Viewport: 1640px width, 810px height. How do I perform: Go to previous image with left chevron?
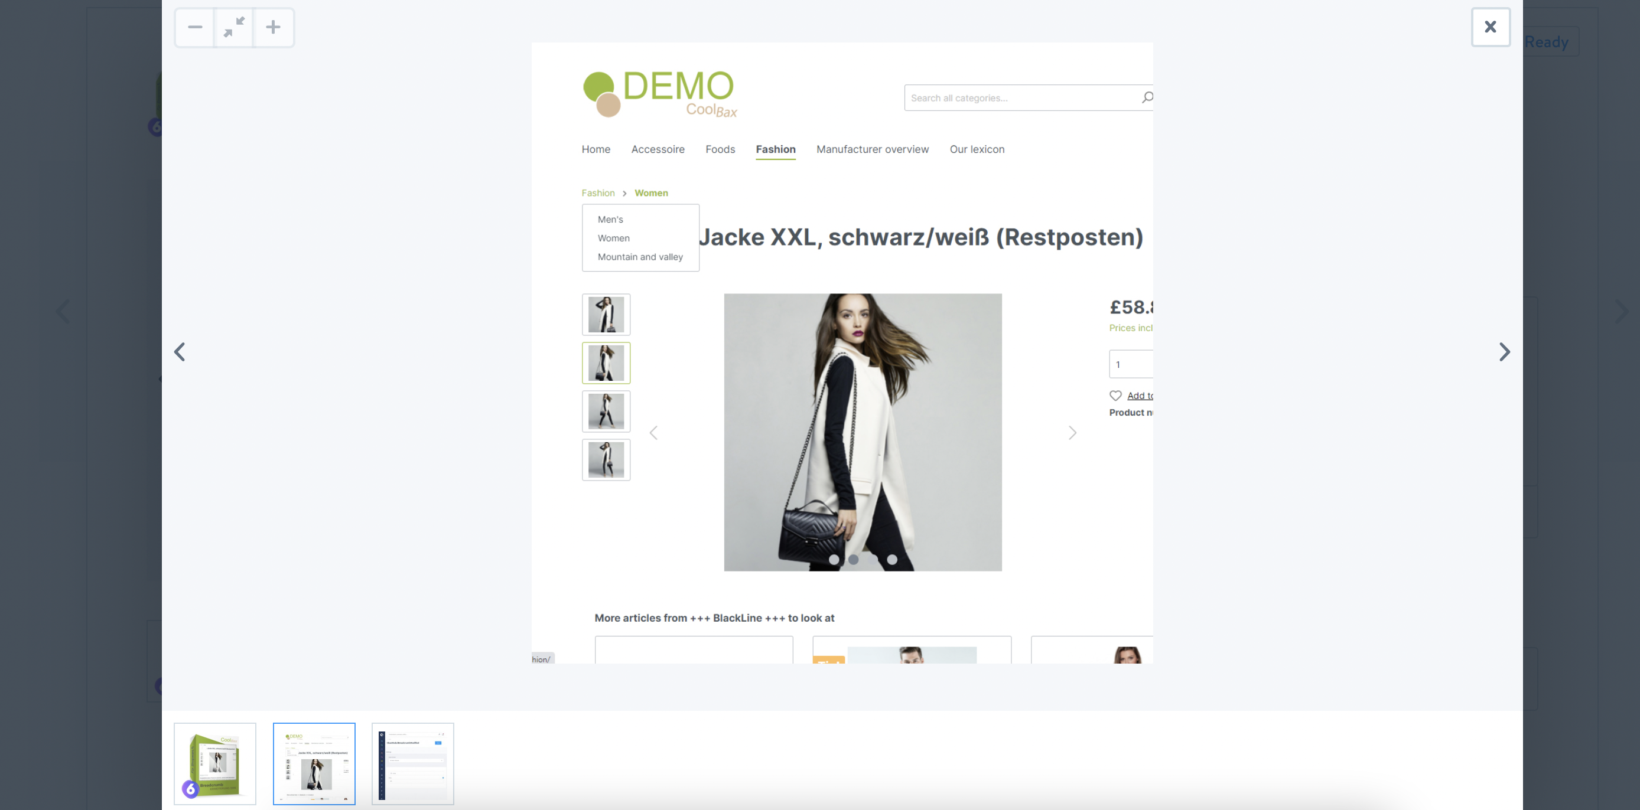(180, 352)
